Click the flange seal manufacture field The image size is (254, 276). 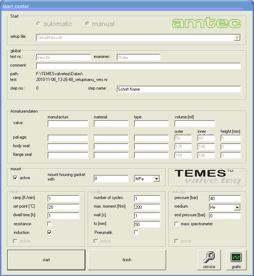(x=68, y=155)
